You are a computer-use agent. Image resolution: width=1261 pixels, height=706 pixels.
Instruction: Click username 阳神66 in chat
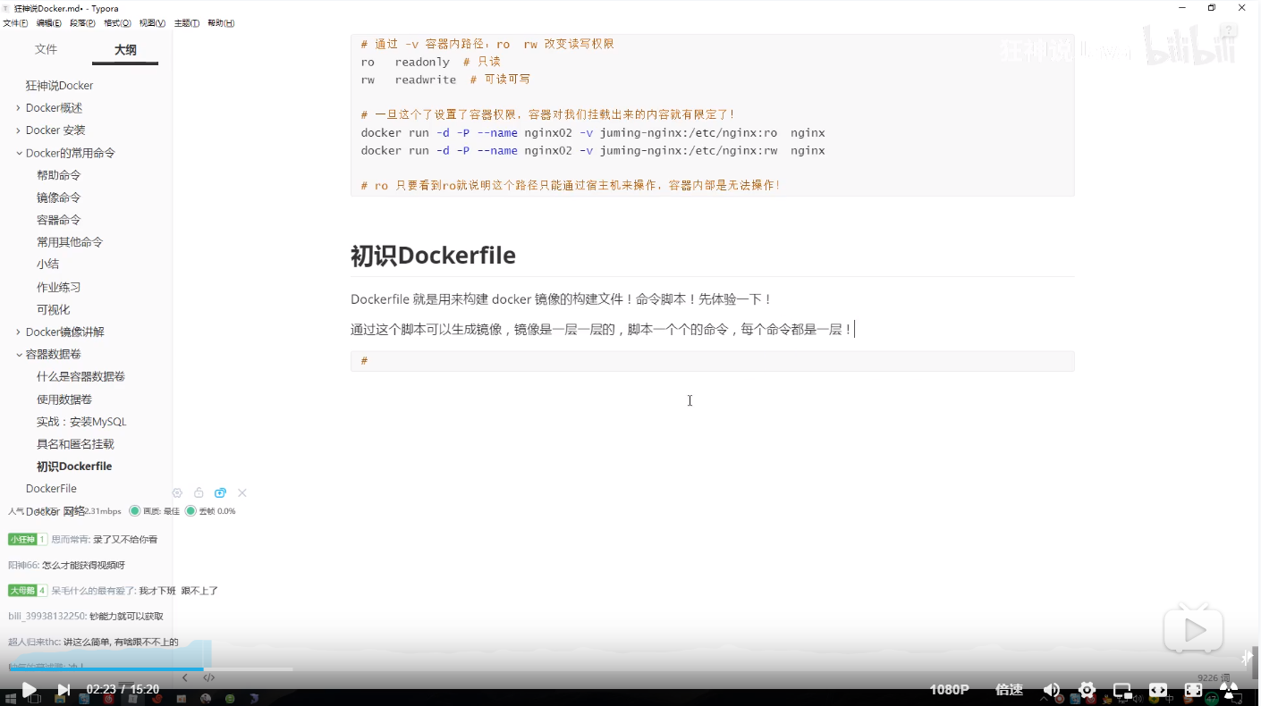pyautogui.click(x=23, y=565)
